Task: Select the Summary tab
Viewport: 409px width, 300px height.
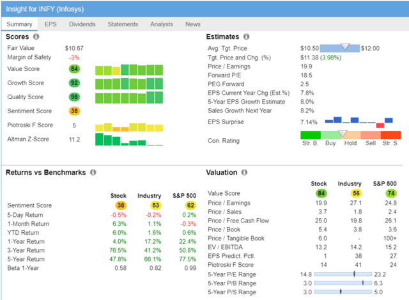Action: [x=19, y=24]
